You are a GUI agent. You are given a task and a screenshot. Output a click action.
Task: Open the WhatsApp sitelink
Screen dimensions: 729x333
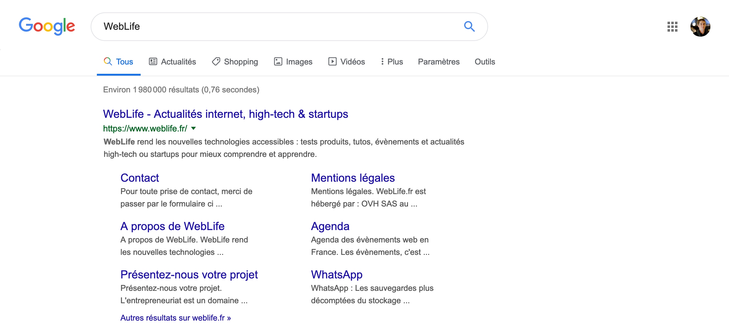pos(337,275)
